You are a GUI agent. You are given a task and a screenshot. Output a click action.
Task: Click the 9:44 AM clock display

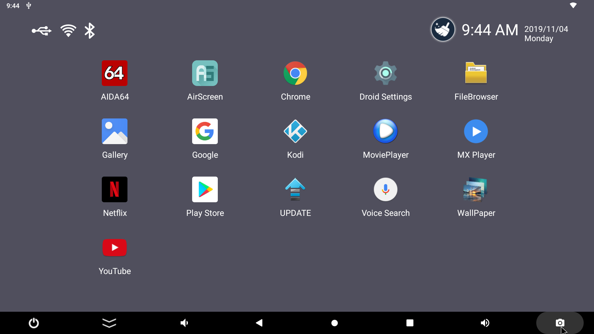[490, 30]
